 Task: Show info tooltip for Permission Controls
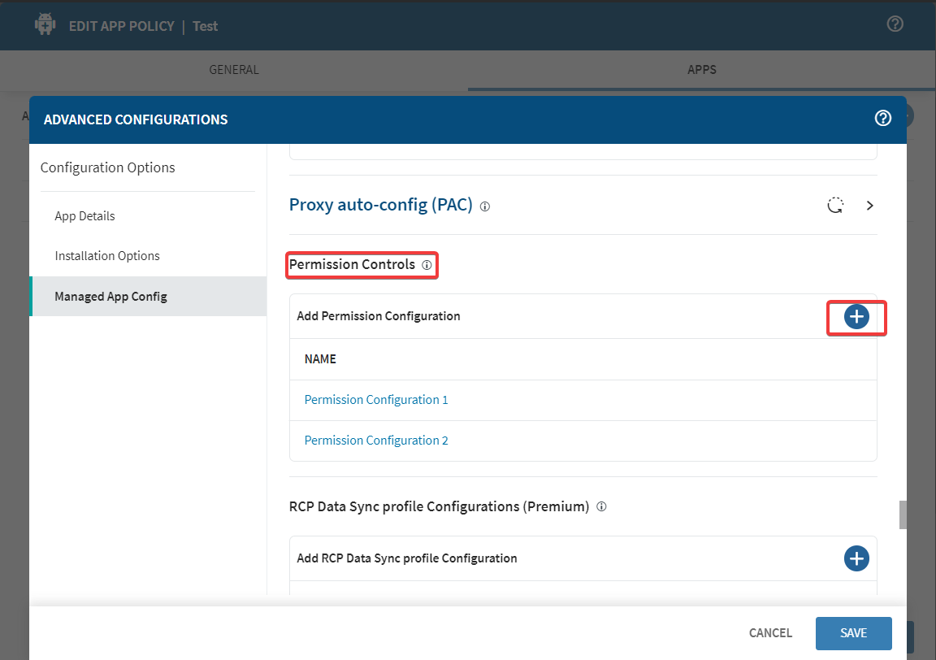[427, 265]
